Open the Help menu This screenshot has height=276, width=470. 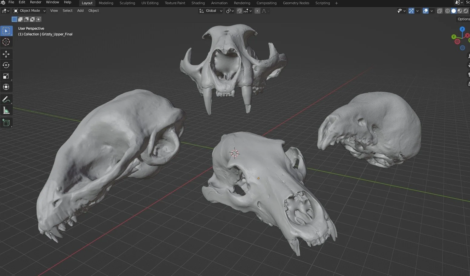68,2
